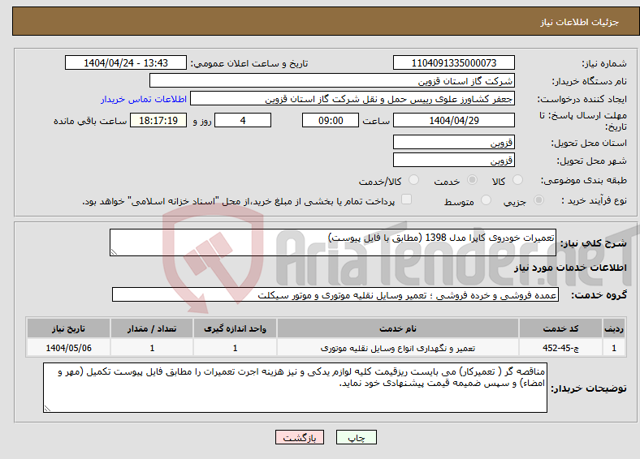This screenshot has width=640, height=459.
Task: Click the buyer organization name field
Action: [x=332, y=81]
